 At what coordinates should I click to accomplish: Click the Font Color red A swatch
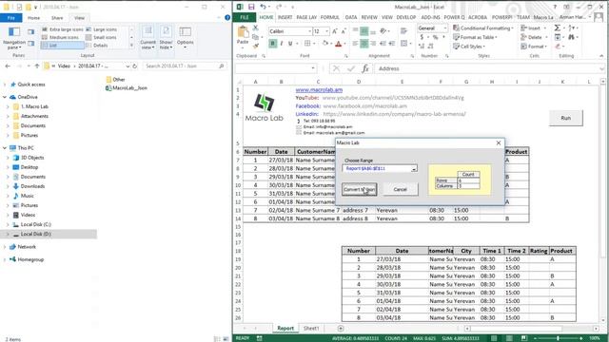pos(339,44)
